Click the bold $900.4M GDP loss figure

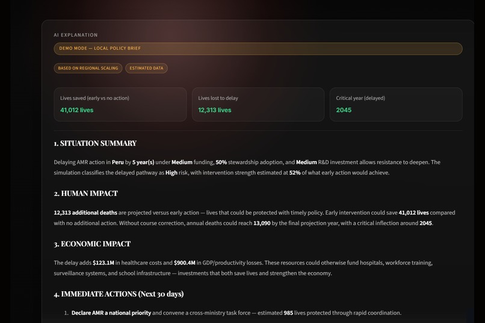point(184,263)
